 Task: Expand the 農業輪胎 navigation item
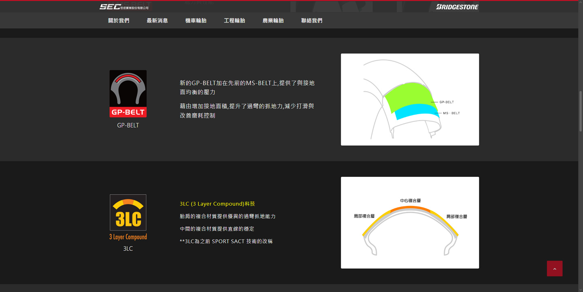[x=273, y=21]
